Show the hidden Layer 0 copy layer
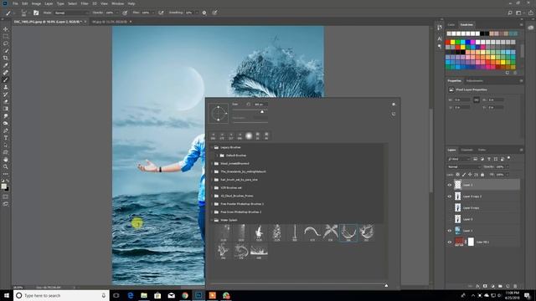Screen dimensions: 536x301 tap(450, 208)
